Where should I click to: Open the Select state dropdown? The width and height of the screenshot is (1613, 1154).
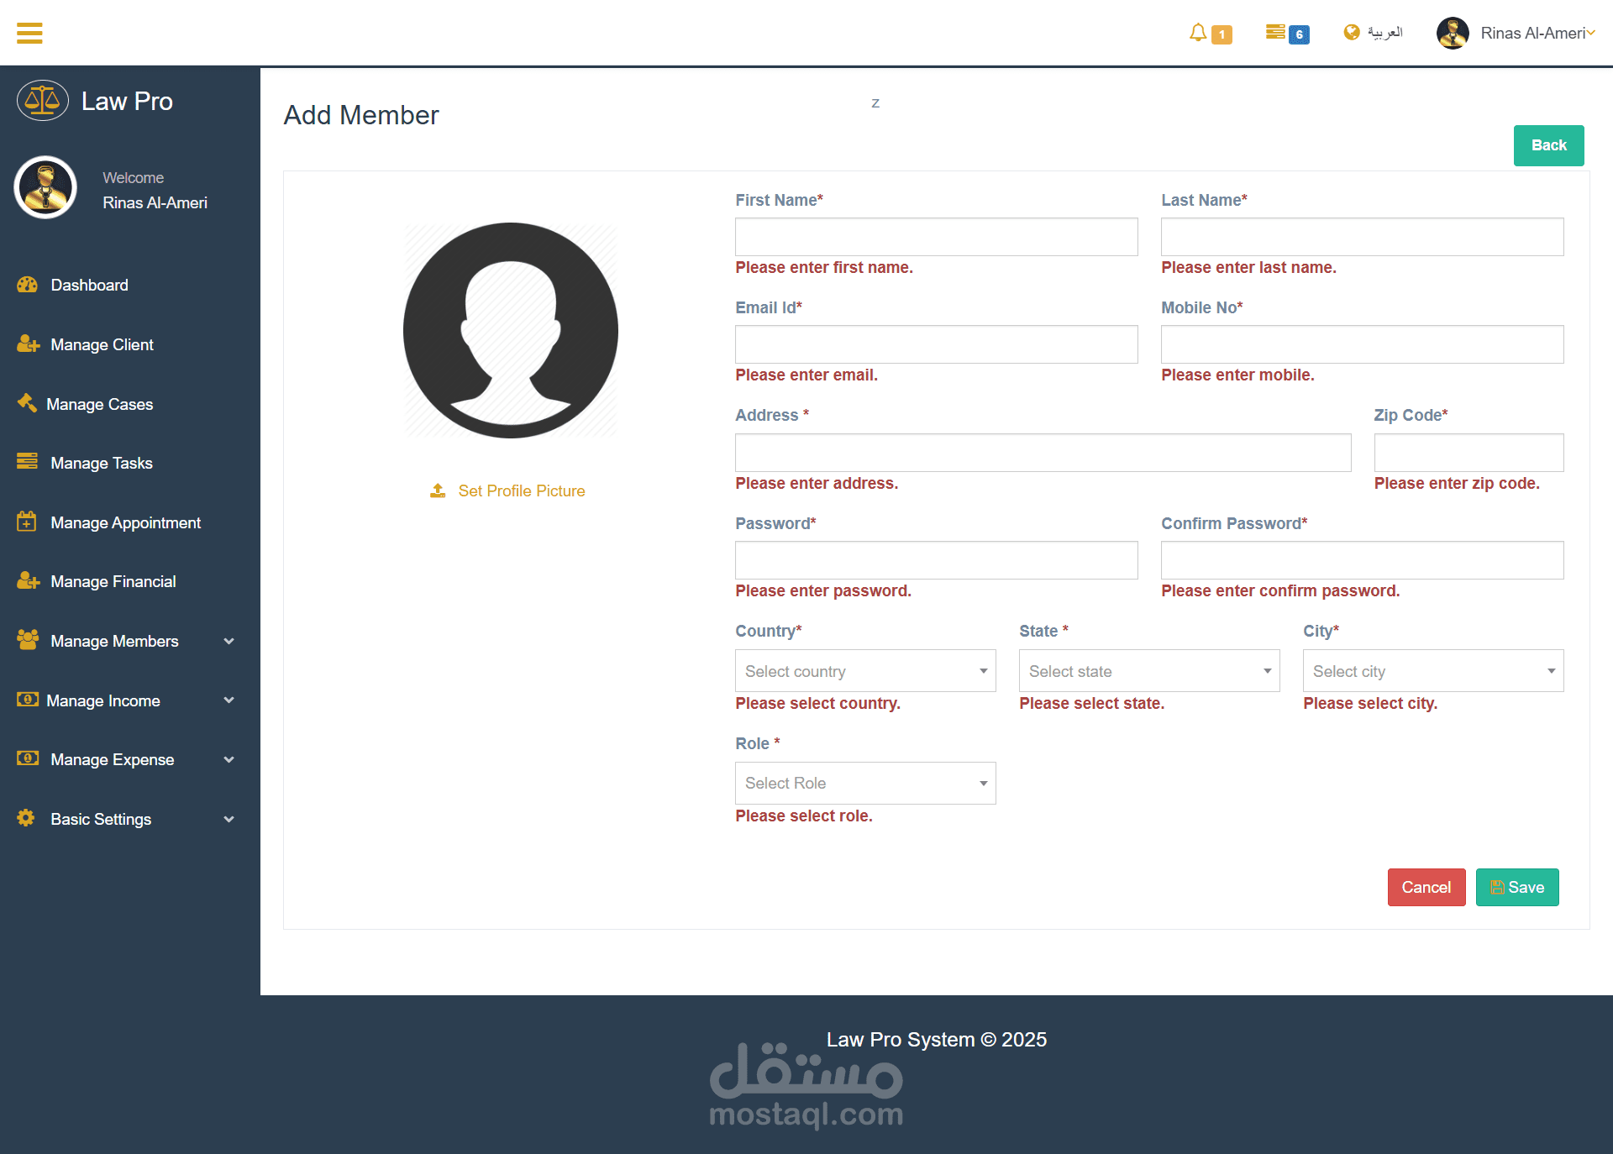(x=1149, y=671)
